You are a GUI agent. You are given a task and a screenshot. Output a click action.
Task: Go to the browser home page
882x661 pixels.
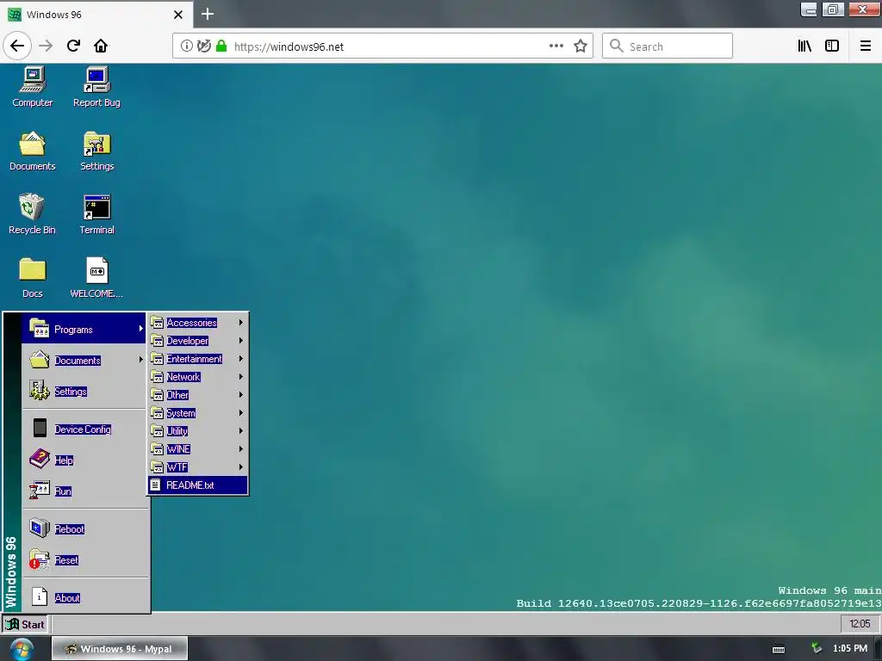pyautogui.click(x=101, y=46)
